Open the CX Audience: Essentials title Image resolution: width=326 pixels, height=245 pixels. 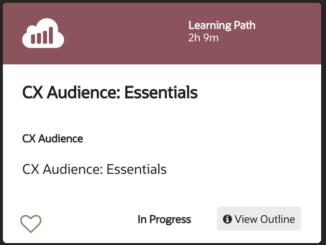(x=110, y=92)
